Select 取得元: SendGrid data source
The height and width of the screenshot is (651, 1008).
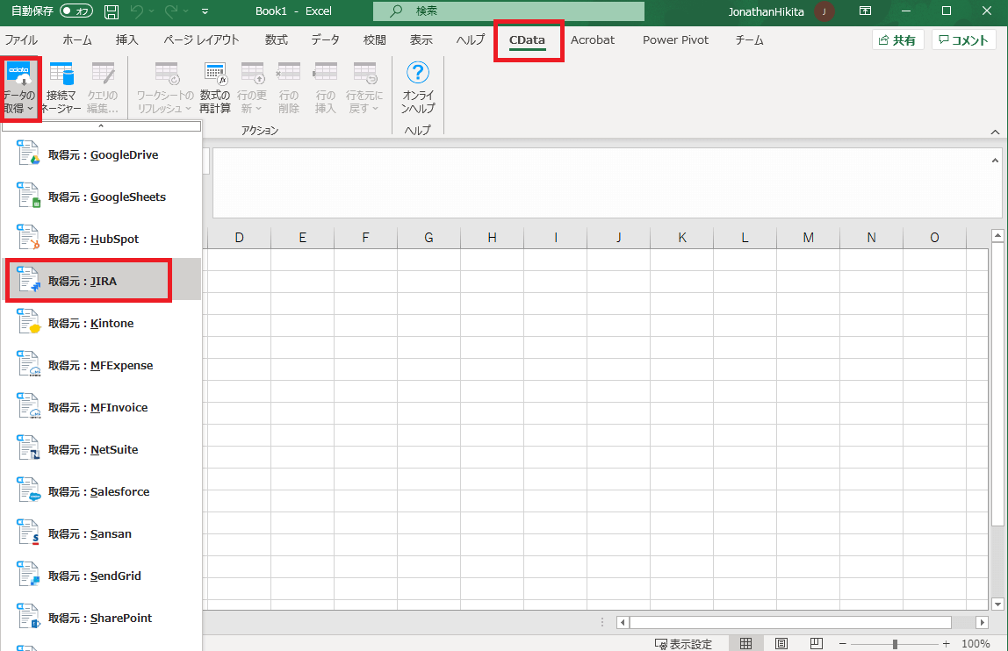click(x=102, y=576)
